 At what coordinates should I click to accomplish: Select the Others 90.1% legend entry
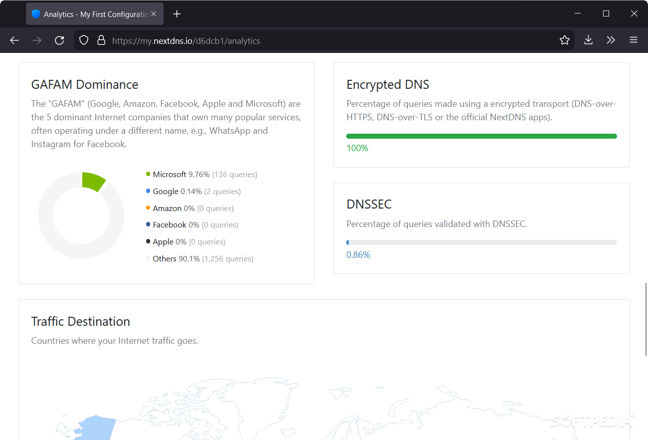(x=200, y=259)
